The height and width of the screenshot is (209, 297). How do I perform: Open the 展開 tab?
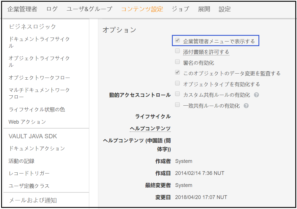tap(204, 9)
